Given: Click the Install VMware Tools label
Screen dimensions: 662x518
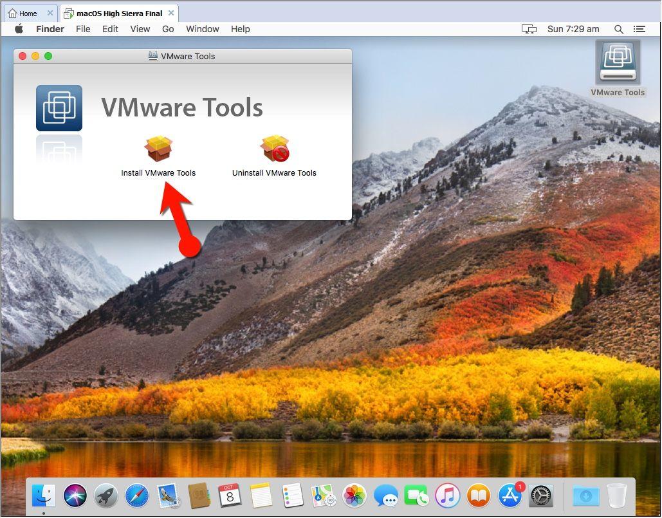Looking at the screenshot, I should [158, 173].
